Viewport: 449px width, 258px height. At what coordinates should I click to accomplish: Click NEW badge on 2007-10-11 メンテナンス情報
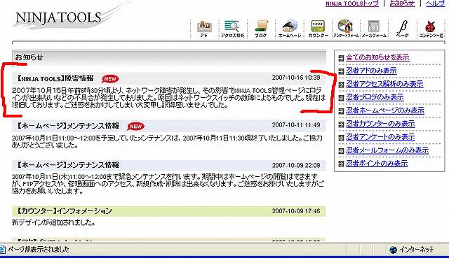(x=135, y=126)
